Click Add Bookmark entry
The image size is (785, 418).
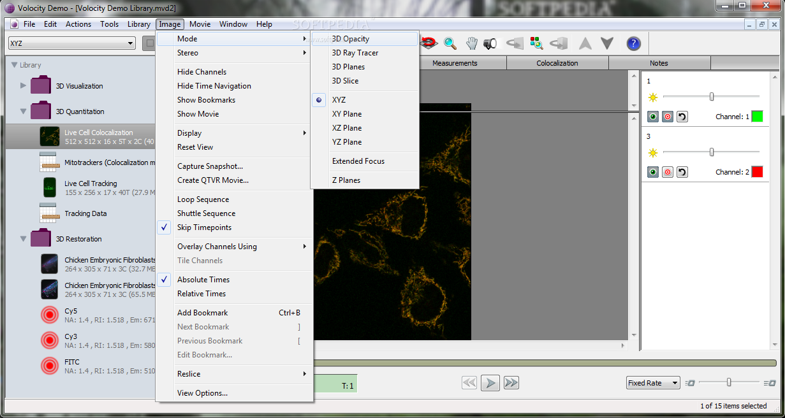[234, 313]
